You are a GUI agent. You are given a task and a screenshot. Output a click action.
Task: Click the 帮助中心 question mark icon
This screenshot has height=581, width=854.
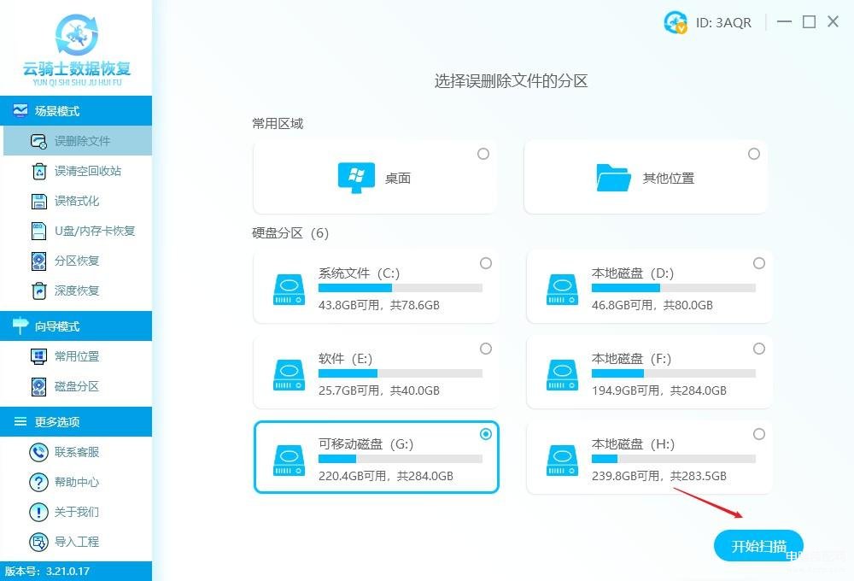click(x=38, y=482)
